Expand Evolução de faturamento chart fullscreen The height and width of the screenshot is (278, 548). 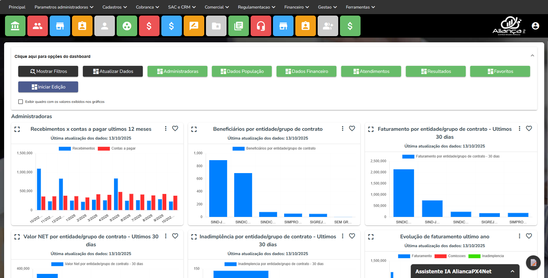tap(371, 237)
